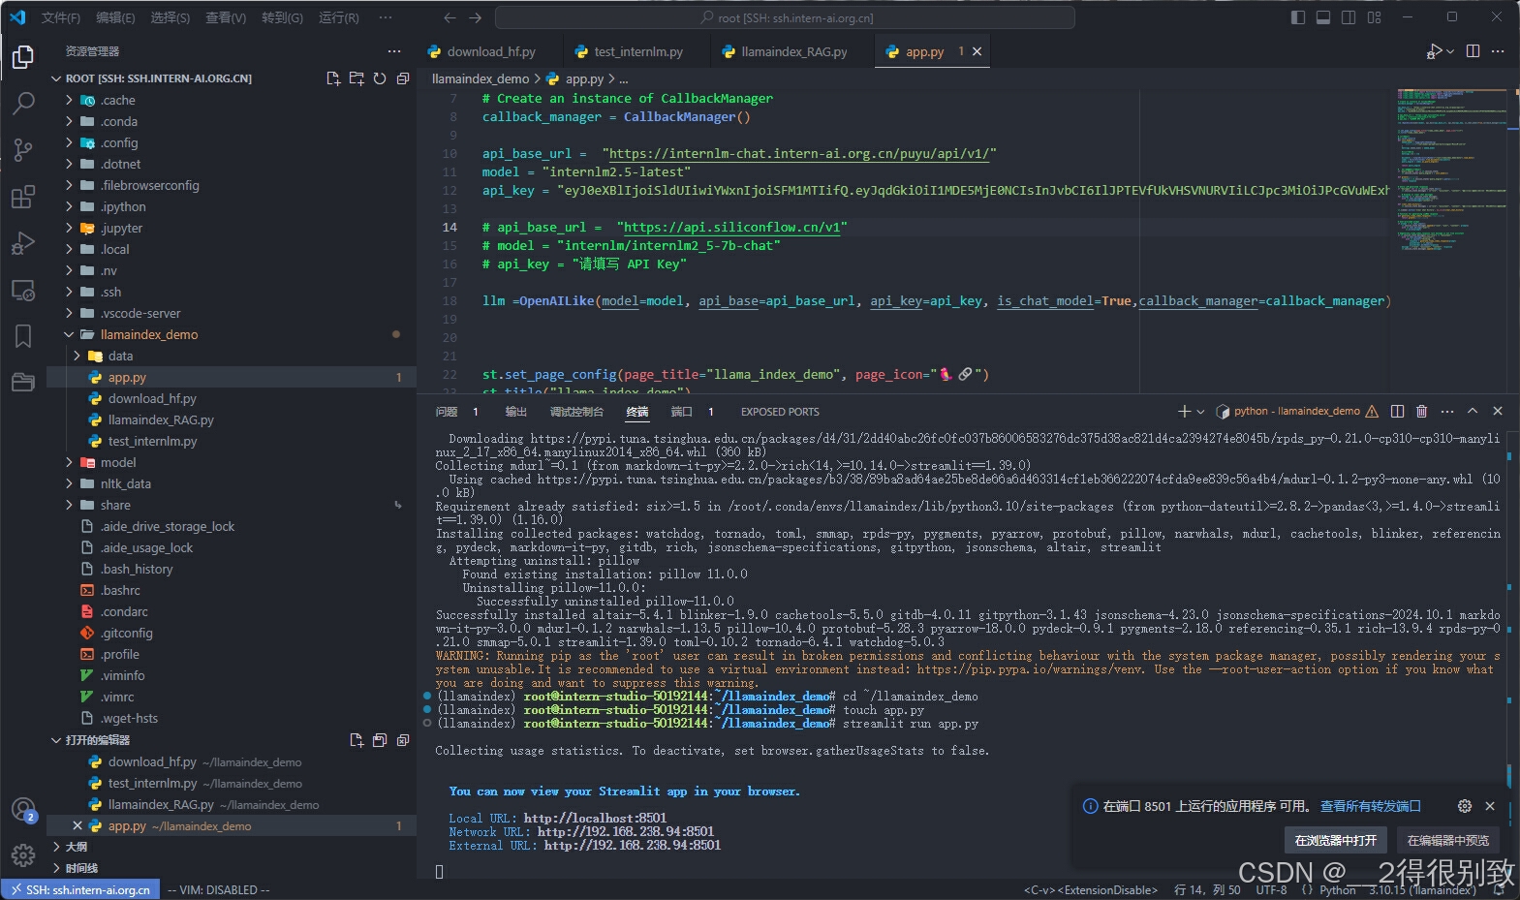Expand the nltk_data folder
The width and height of the screenshot is (1520, 900).
coord(69,483)
